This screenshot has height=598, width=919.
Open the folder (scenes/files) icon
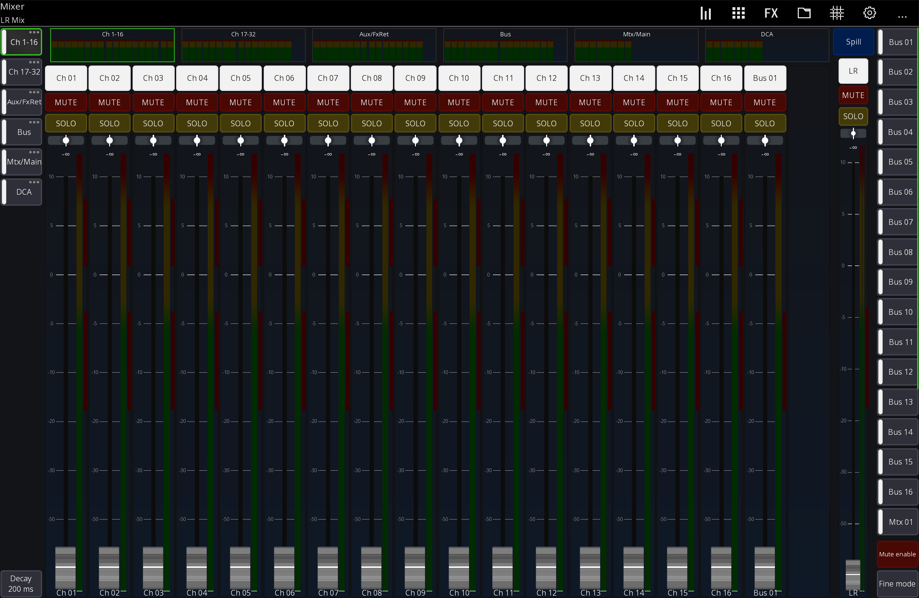tap(804, 13)
